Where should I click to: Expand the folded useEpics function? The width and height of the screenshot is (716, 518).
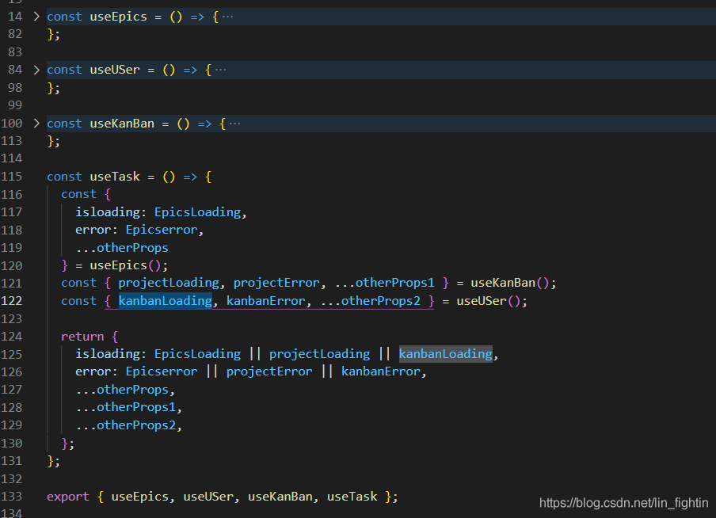(36, 17)
